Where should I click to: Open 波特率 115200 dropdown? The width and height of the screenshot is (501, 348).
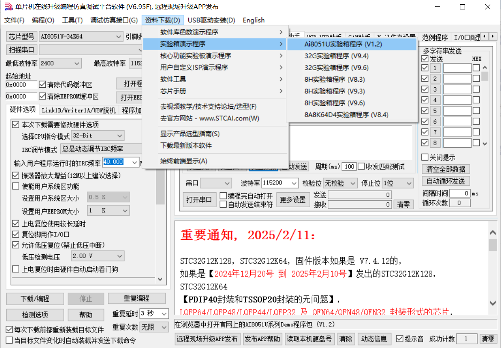coord(280,183)
